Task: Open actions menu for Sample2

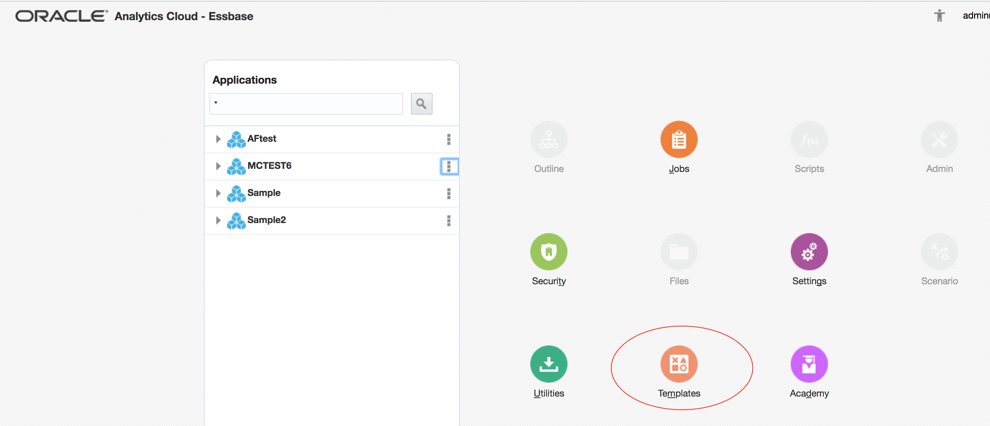Action: point(449,221)
